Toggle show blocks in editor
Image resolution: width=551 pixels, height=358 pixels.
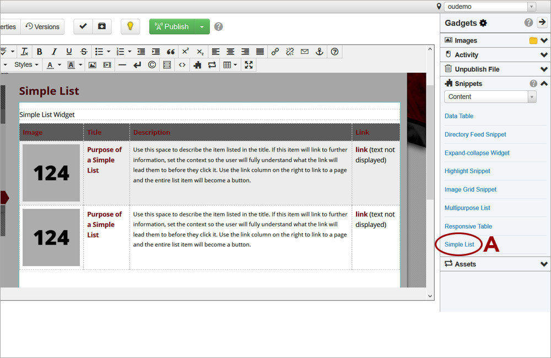pos(167,65)
